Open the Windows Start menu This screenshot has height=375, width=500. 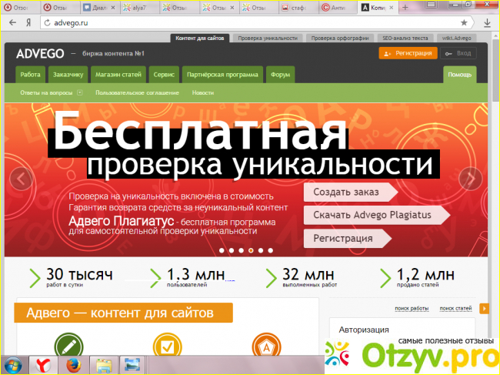tap(13, 363)
